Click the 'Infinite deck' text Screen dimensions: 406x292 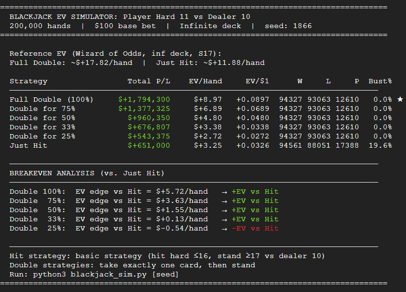(x=210, y=26)
